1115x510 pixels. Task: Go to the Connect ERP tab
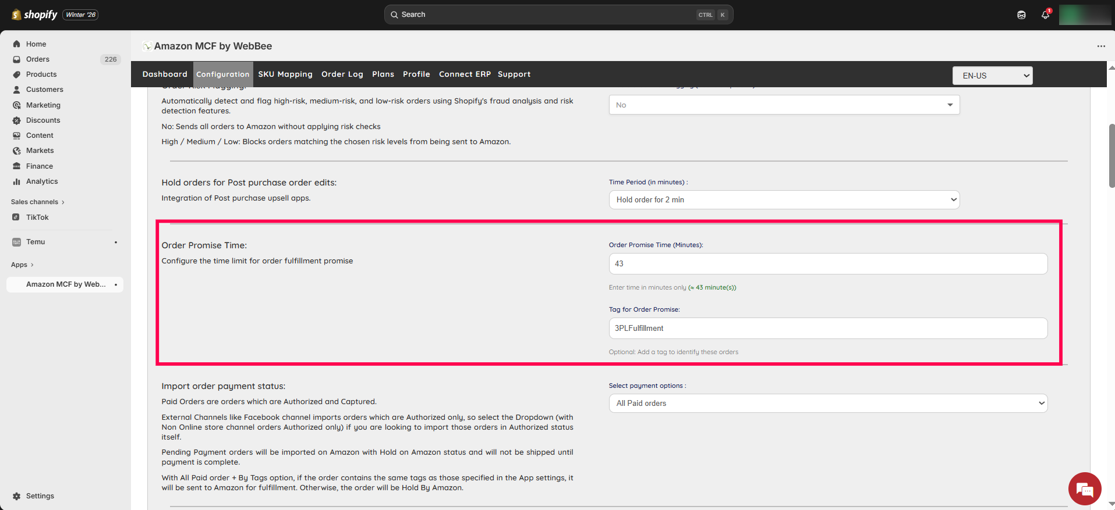click(465, 74)
